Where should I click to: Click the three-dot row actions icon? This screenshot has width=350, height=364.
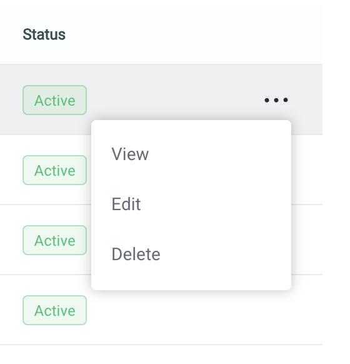click(276, 100)
